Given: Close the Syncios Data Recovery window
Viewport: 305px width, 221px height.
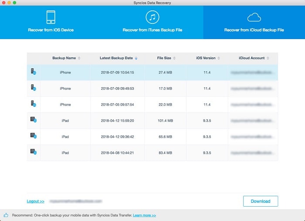Looking at the screenshot, I should click(x=3, y=3).
